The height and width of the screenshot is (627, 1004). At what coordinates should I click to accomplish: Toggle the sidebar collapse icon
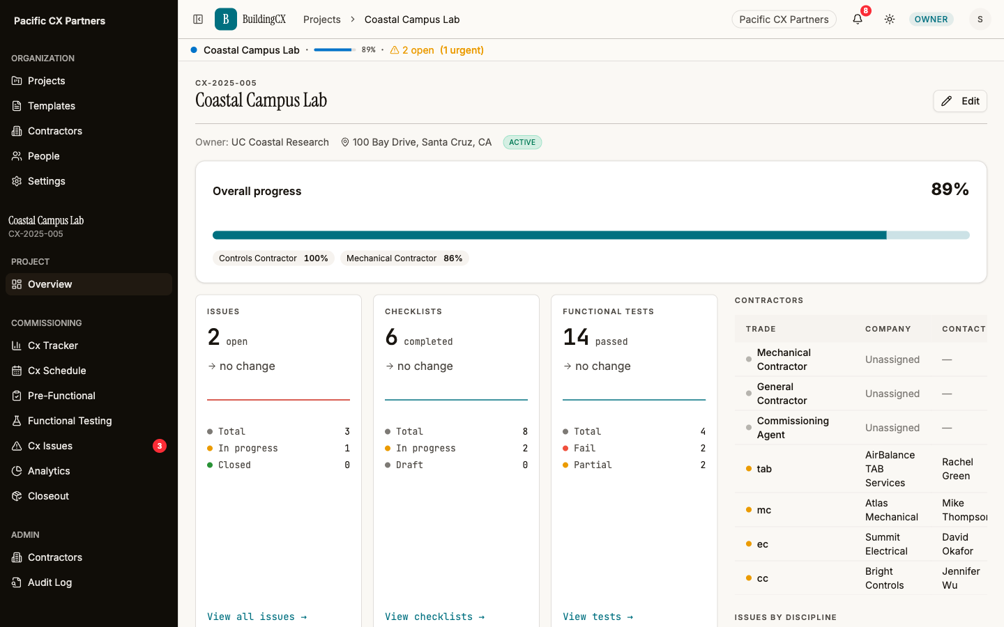click(198, 20)
